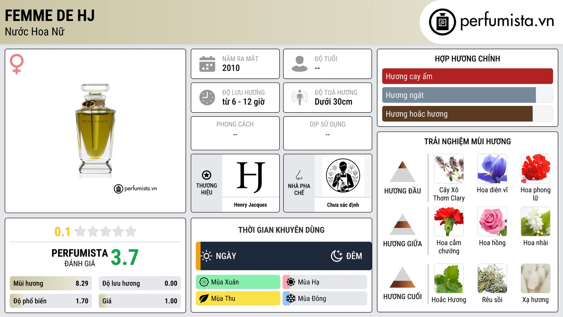The image size is (563, 317).
Task: Click the Hương đầu pyramid icon
Action: (x=402, y=171)
